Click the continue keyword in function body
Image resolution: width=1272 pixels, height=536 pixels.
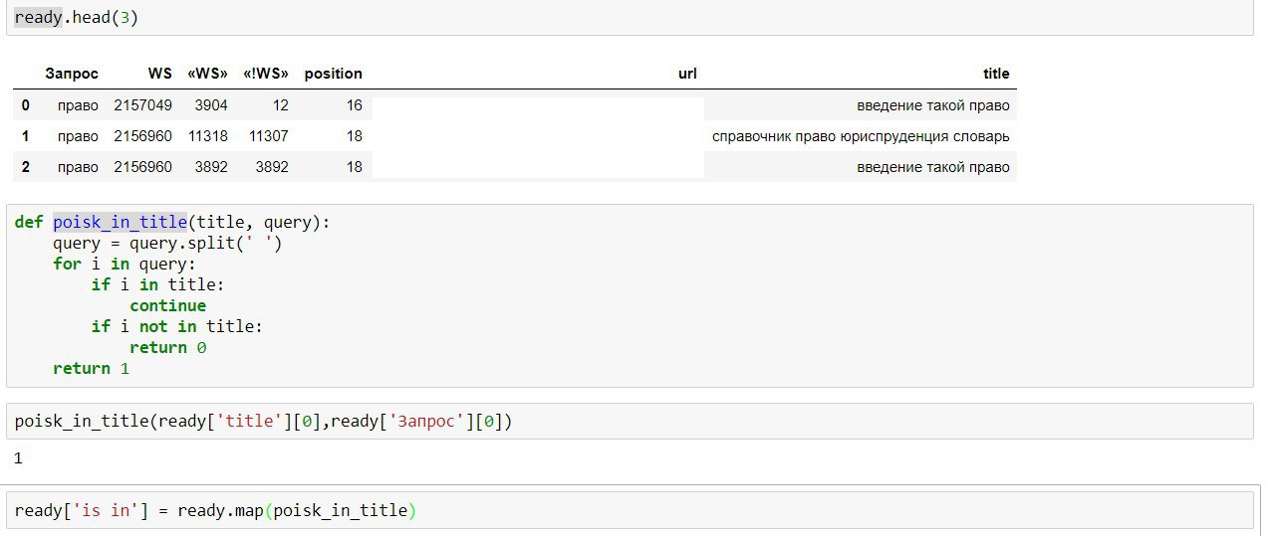pyautogui.click(x=167, y=306)
